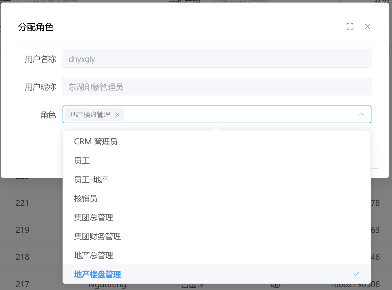The height and width of the screenshot is (290, 392).
Task: Click the 用户昵称 field showing 东湖印象管理员
Action: pyautogui.click(x=217, y=87)
